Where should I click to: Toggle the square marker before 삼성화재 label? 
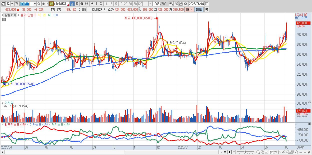tap(3, 15)
